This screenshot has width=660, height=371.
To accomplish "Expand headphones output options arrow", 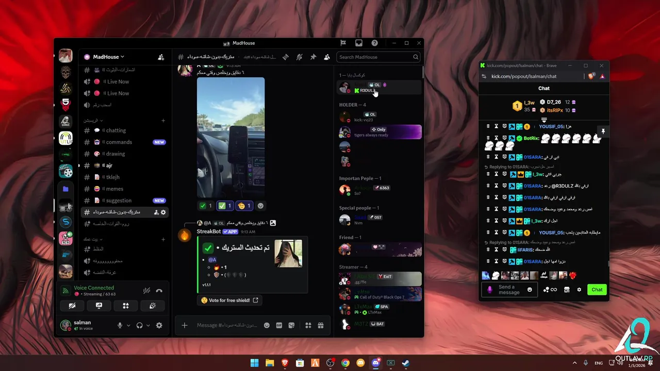I will (148, 326).
